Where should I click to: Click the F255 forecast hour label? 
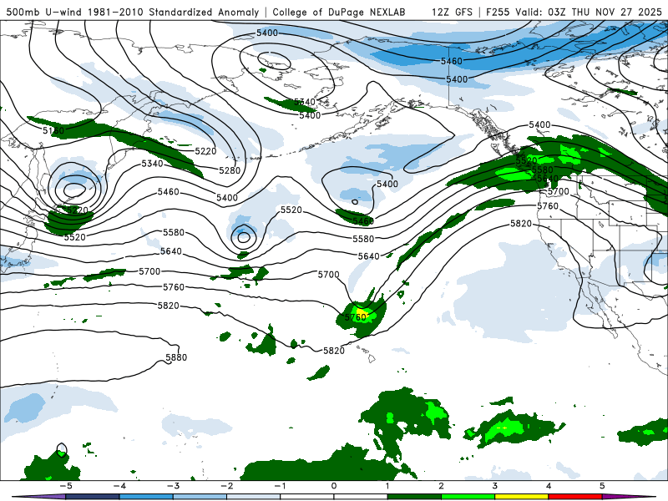coord(498,12)
